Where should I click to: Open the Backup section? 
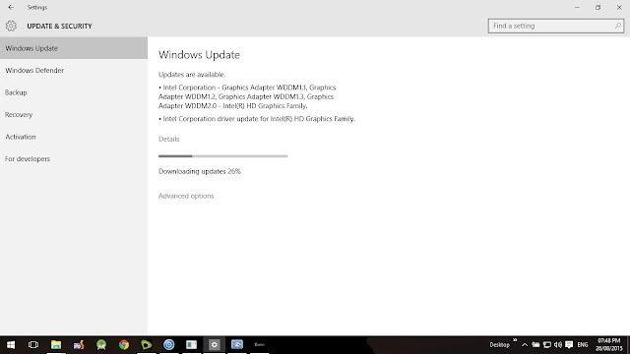coord(74,92)
